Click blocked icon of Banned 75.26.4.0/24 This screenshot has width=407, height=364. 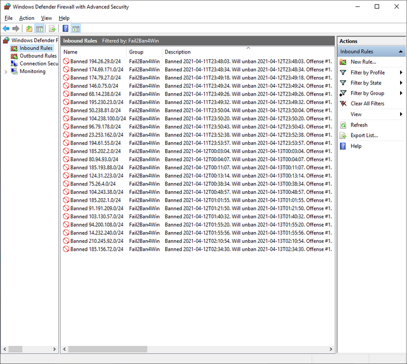(66, 184)
